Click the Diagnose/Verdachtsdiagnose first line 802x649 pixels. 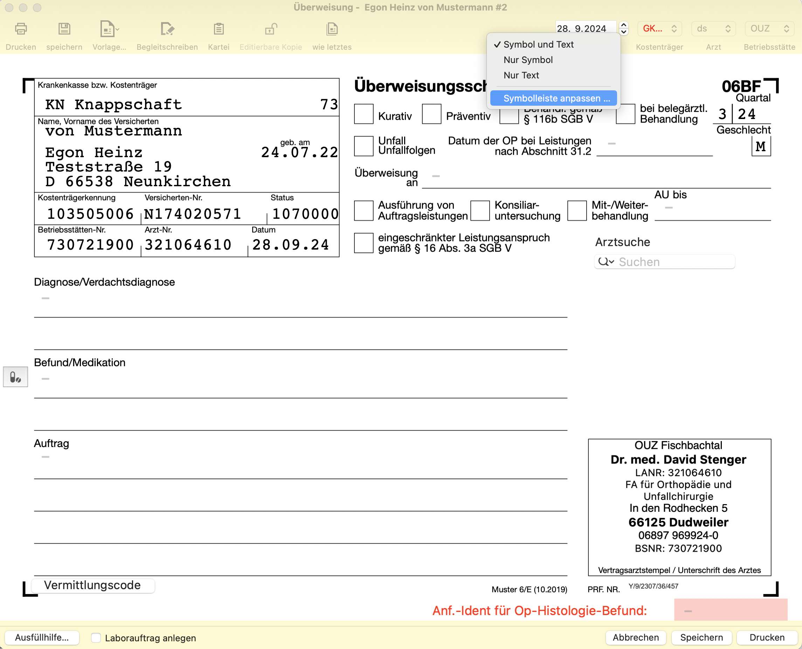tap(300, 304)
